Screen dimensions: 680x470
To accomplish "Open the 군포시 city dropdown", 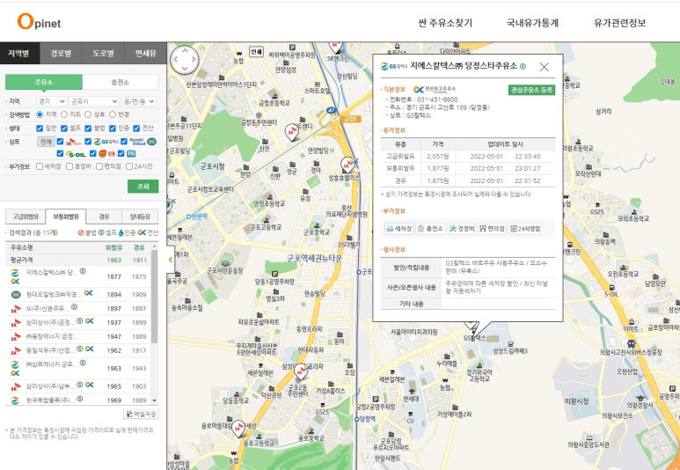I will (94, 101).
